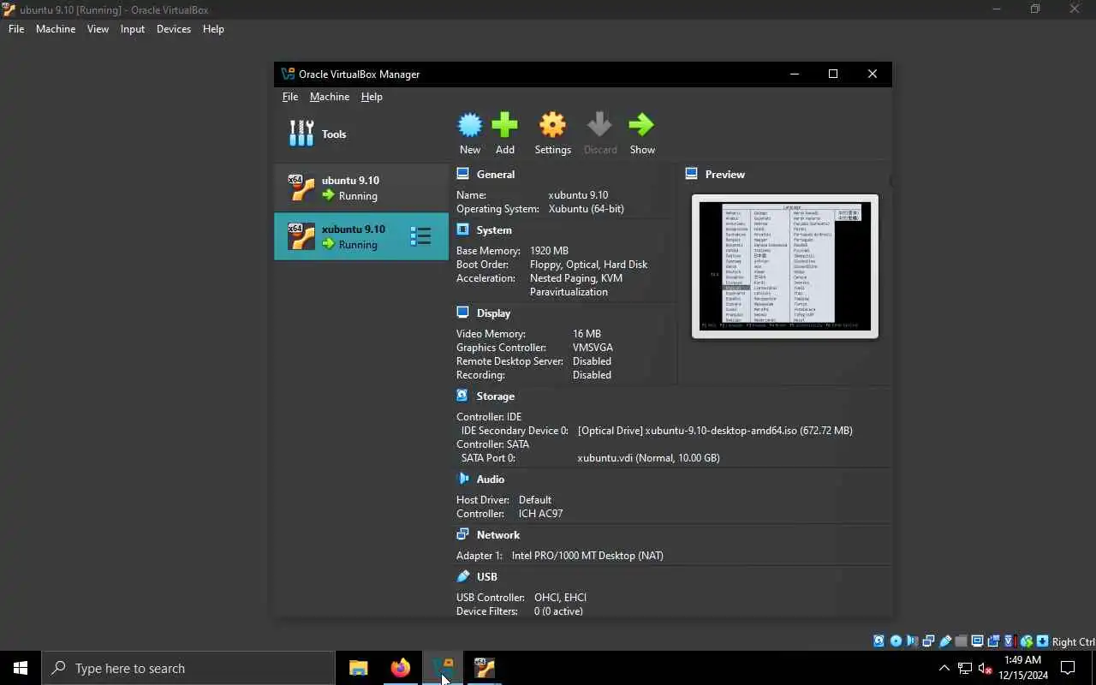Click the muted volume tray icon
Screen dimensions: 1096x685
(x=986, y=669)
